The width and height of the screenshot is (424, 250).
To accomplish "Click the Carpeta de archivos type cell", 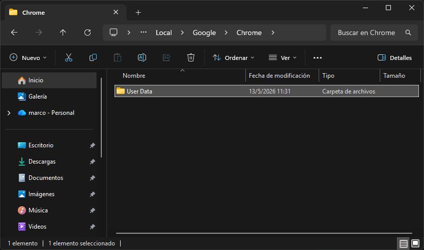I will 349,91.
